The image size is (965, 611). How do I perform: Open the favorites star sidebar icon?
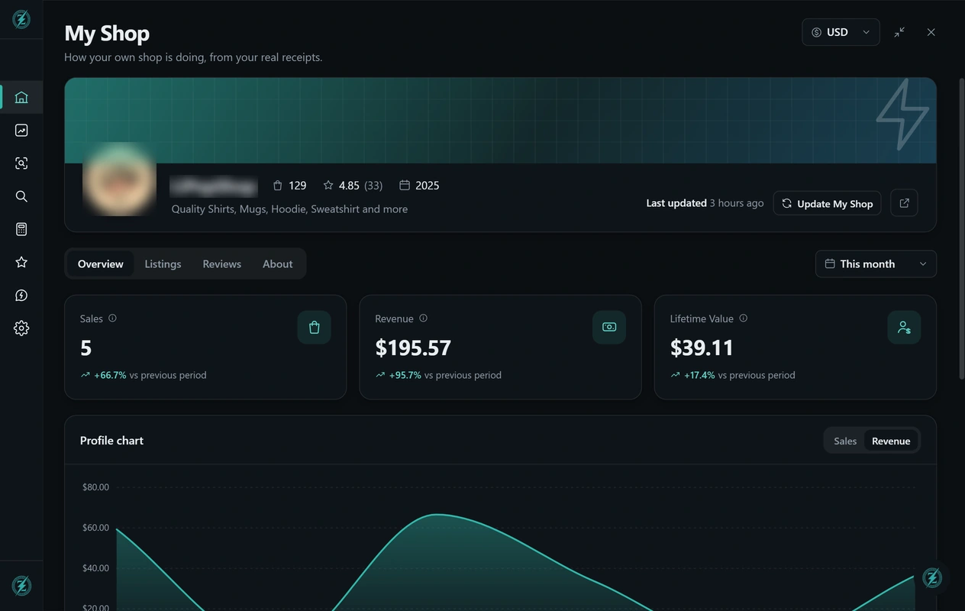click(x=21, y=262)
